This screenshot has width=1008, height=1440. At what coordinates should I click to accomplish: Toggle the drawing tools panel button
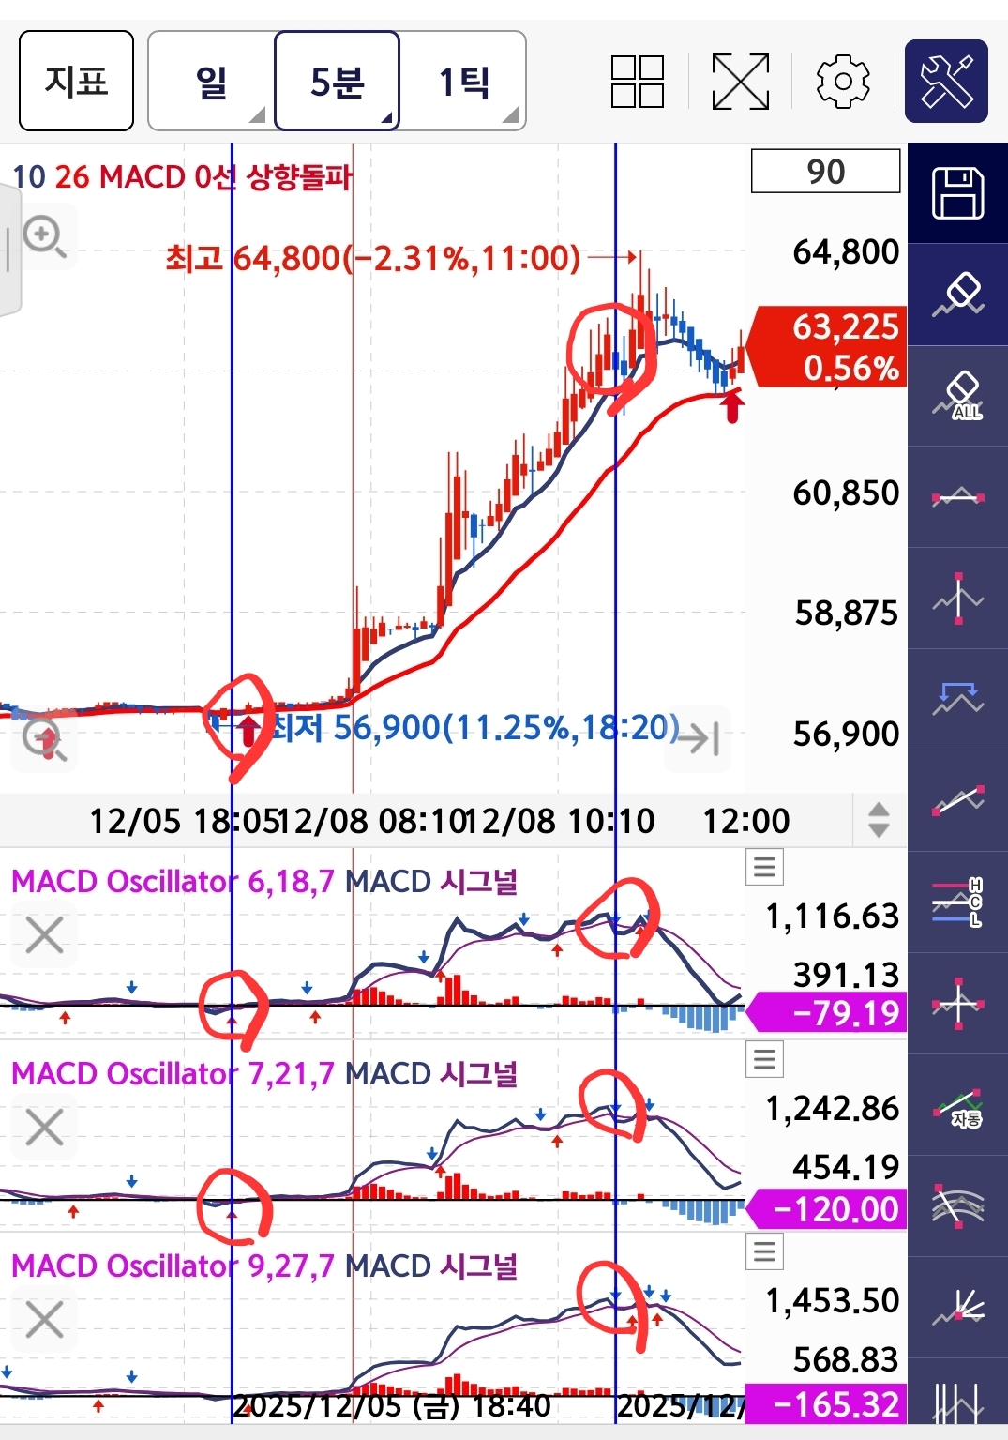click(x=946, y=82)
